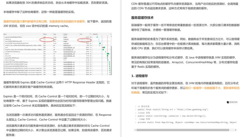Screen dimensions: 242x137
Task: Click the code comment //map 容器
Action: pos(144,119)
